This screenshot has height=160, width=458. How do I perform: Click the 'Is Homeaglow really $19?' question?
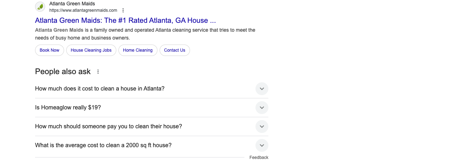point(68,107)
